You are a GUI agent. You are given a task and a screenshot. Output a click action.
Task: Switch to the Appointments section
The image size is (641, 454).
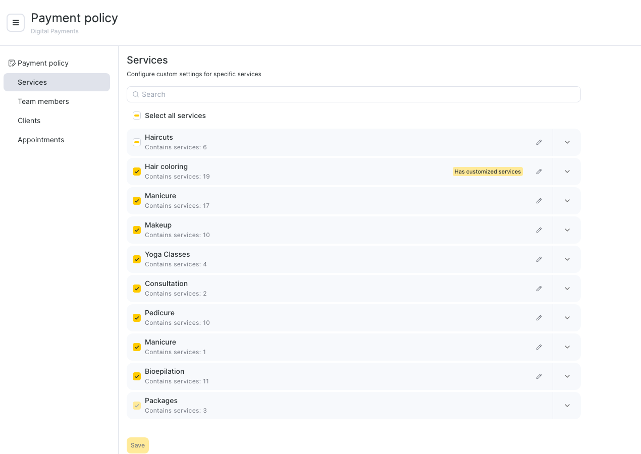pos(57,140)
